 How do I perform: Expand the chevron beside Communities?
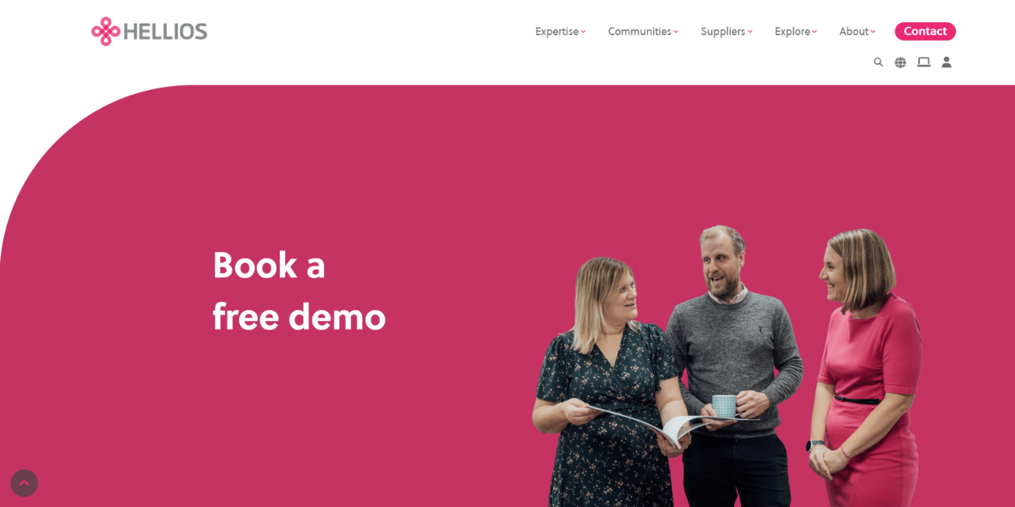click(676, 32)
